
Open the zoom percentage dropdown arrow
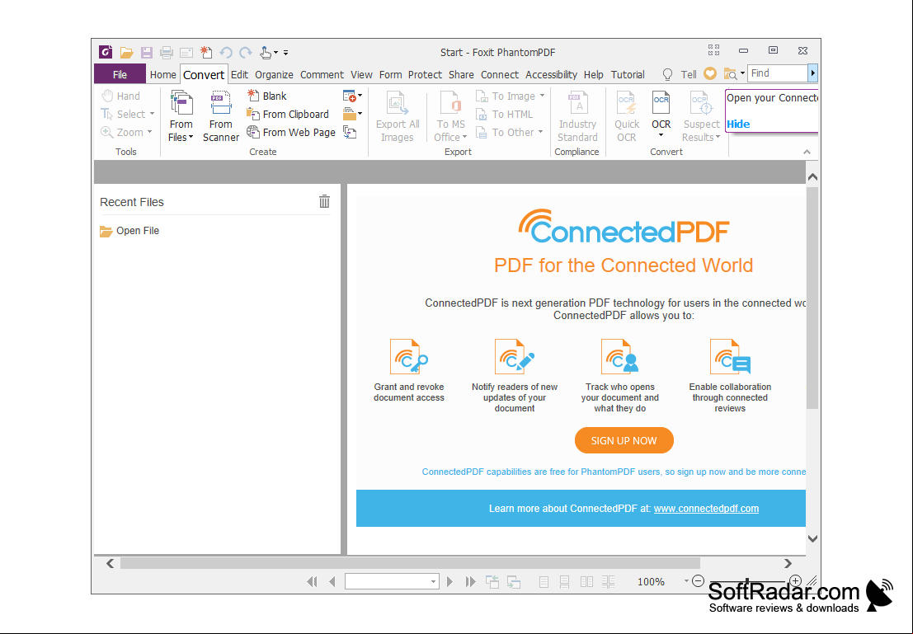pos(686,580)
